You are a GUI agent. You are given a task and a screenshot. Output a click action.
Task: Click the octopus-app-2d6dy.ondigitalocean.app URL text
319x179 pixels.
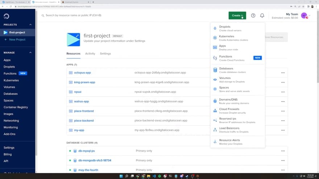click(160, 73)
